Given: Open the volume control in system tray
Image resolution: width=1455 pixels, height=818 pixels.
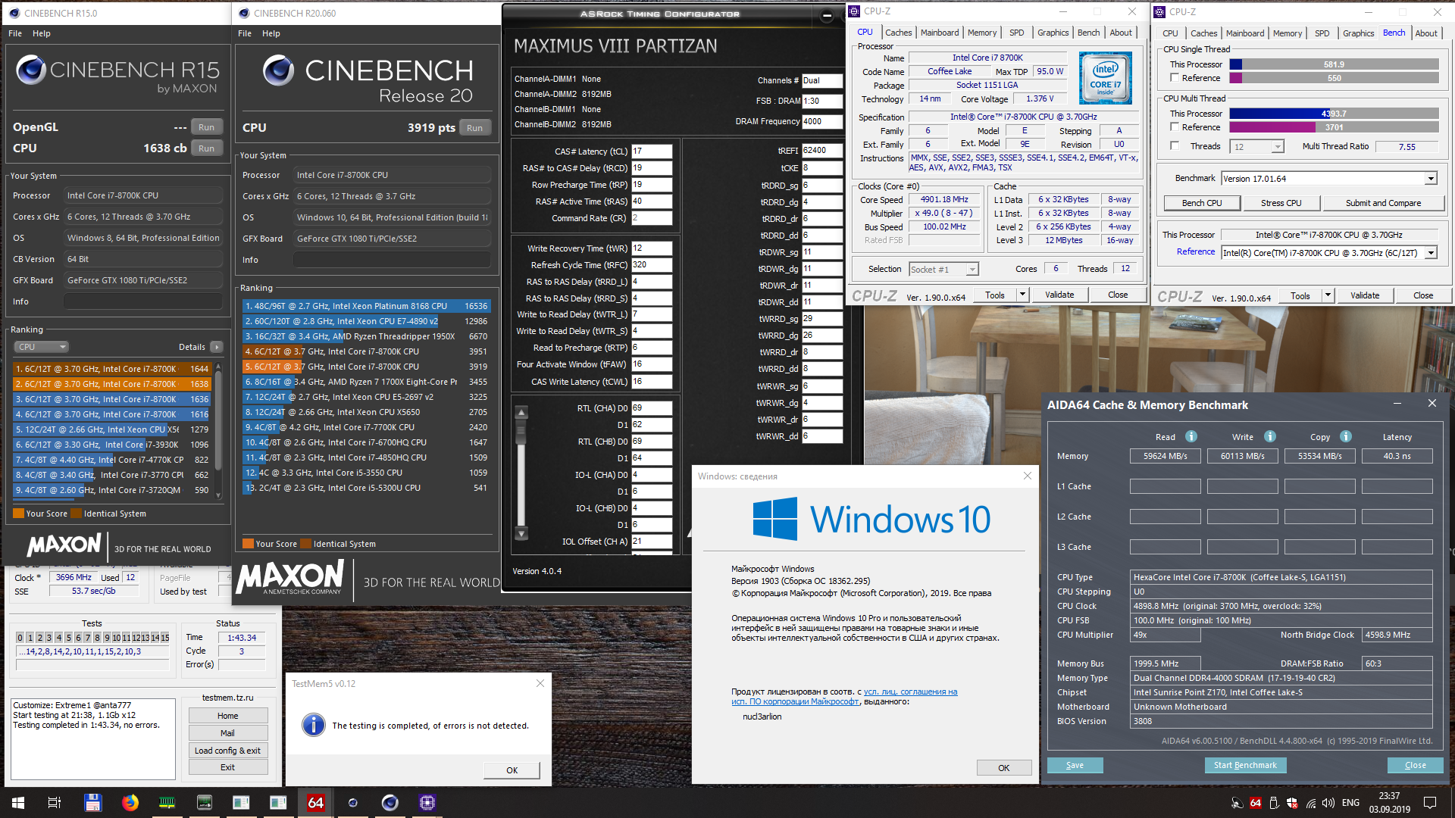Looking at the screenshot, I should point(1328,803).
